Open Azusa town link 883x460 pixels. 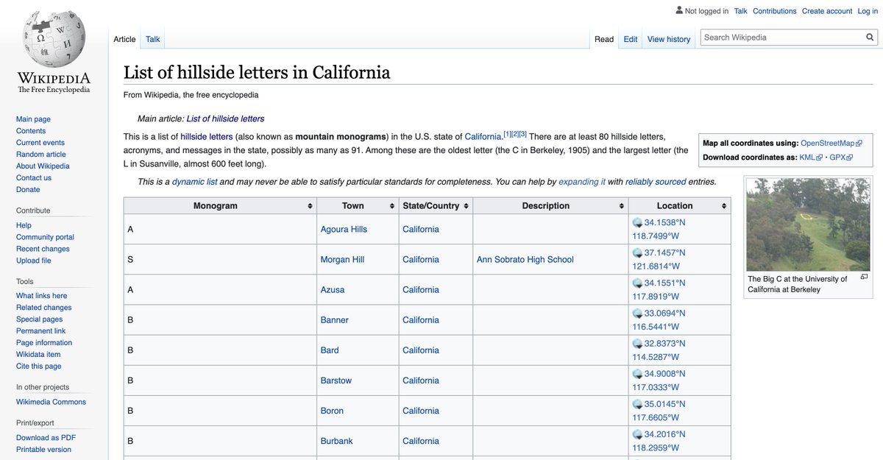click(x=333, y=290)
